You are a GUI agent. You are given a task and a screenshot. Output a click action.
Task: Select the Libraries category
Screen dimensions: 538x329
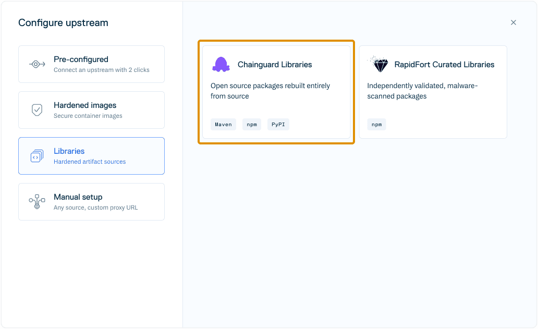pos(91,156)
